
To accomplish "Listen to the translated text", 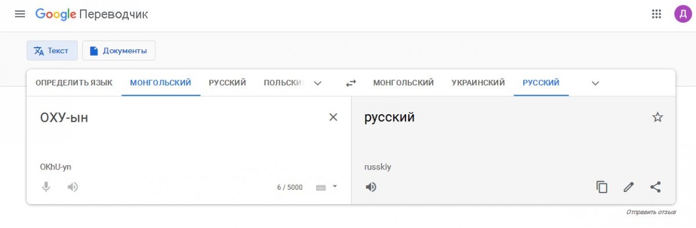I will (371, 187).
